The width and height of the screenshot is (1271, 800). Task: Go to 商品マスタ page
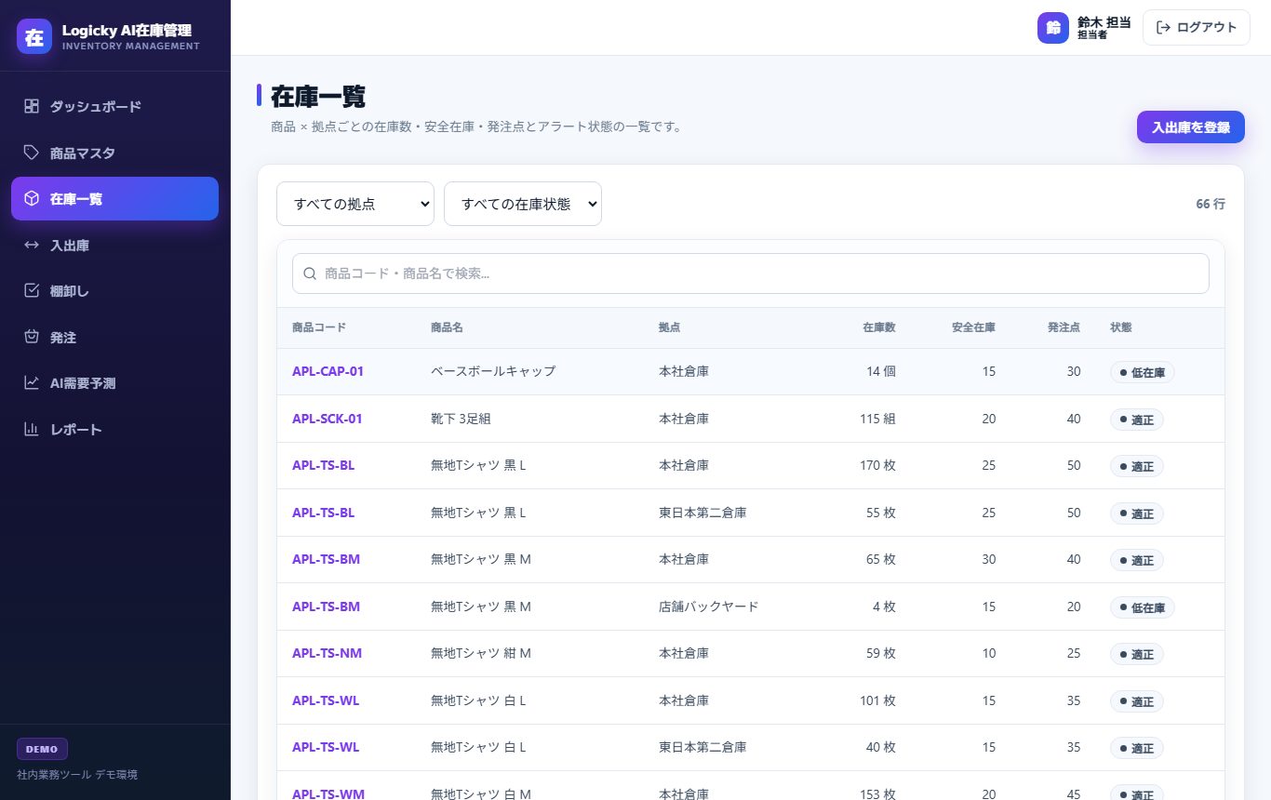point(114,153)
